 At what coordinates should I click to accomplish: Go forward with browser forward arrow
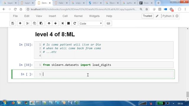9,9
